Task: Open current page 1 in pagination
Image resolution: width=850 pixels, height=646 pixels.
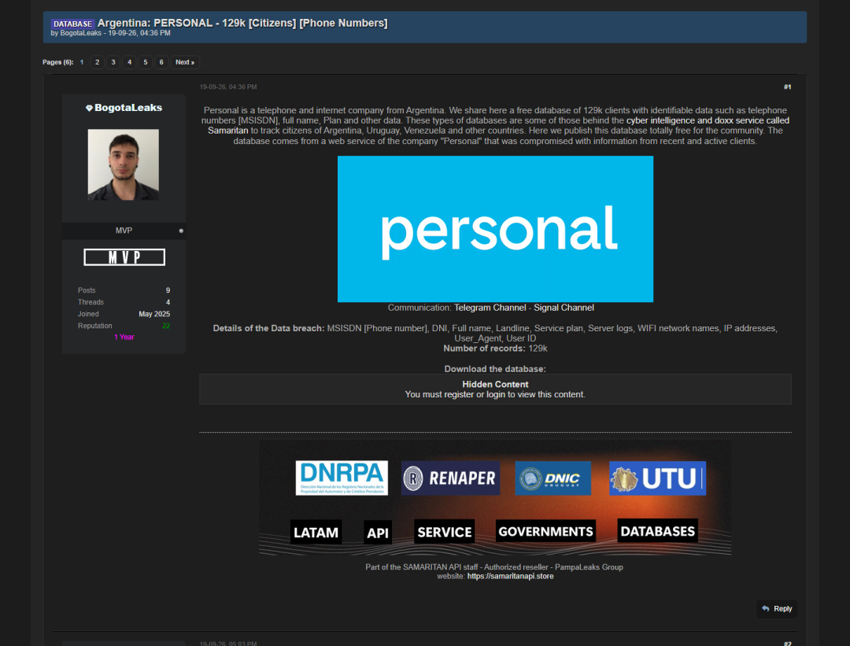Action: [82, 62]
